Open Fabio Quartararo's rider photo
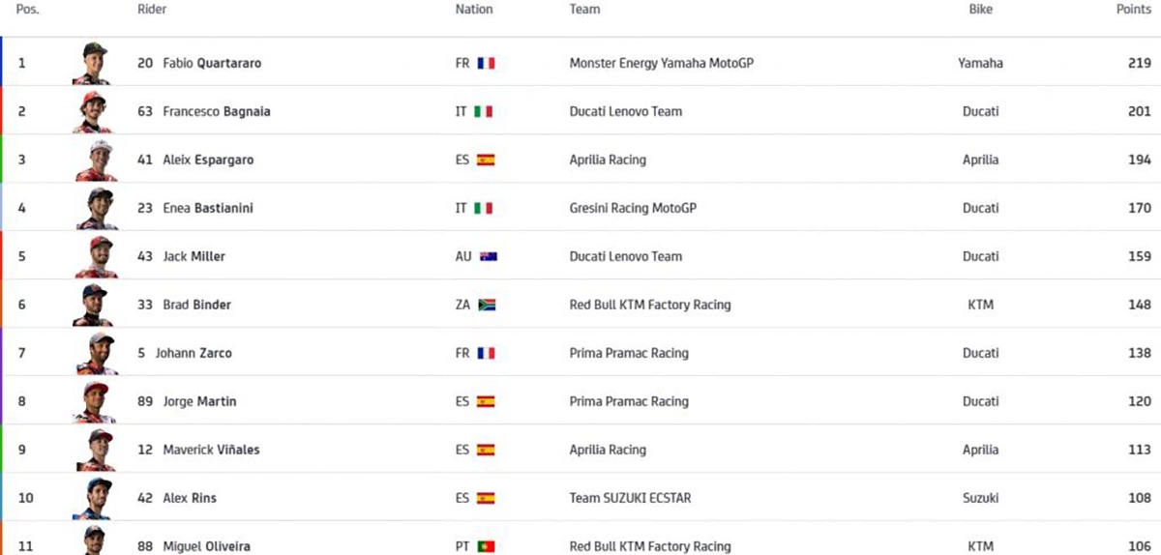 point(93,63)
